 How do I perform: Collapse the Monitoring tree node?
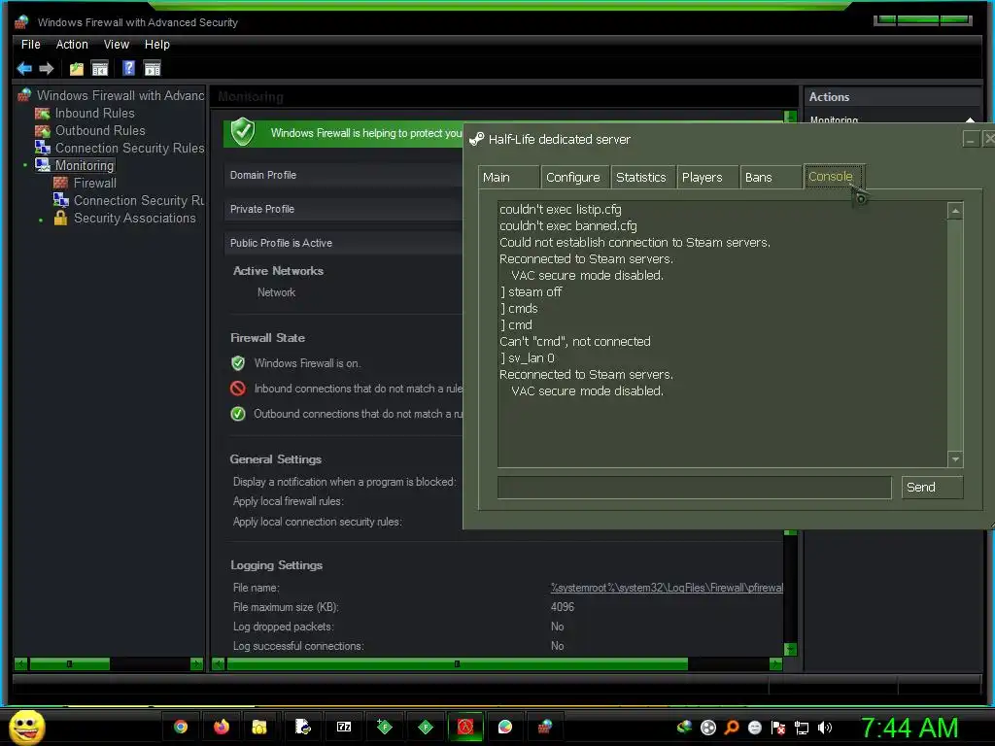point(25,165)
